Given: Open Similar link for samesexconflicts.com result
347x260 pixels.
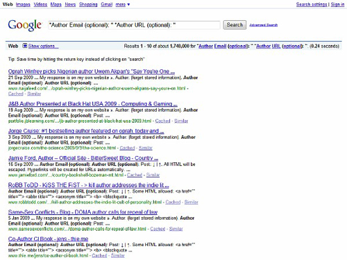Looking at the screenshot, I should click(x=176, y=229).
